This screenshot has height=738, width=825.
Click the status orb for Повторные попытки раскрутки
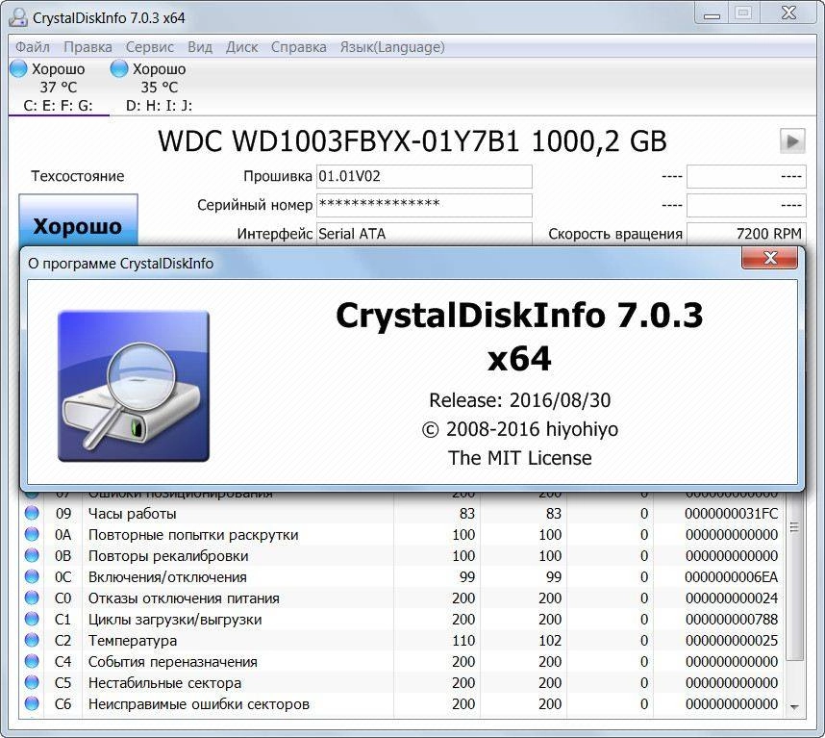[32, 534]
